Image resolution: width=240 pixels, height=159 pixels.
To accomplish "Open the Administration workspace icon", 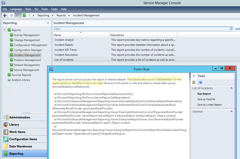I will click(6, 117).
